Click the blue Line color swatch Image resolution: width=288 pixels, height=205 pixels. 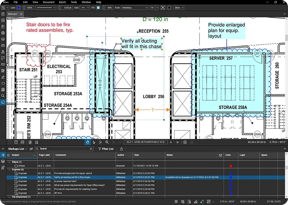coord(18,8)
